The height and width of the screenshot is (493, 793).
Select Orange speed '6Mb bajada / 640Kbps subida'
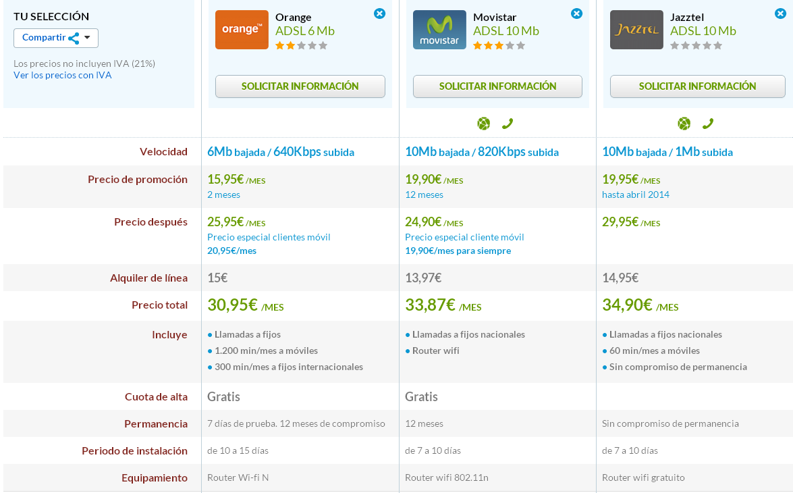click(281, 152)
